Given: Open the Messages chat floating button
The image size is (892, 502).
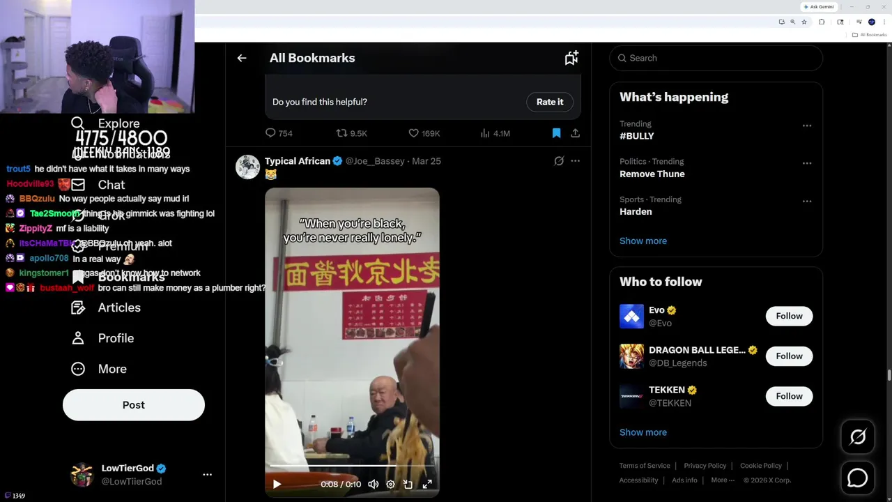Looking at the screenshot, I should click(x=857, y=478).
